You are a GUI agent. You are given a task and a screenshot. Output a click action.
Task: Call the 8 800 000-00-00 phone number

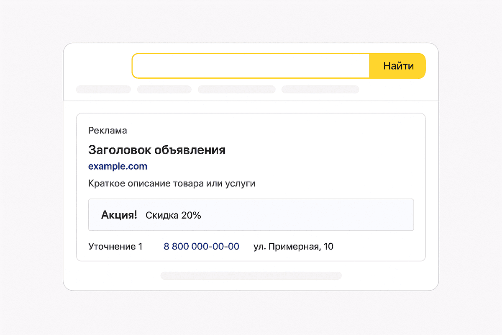(201, 246)
